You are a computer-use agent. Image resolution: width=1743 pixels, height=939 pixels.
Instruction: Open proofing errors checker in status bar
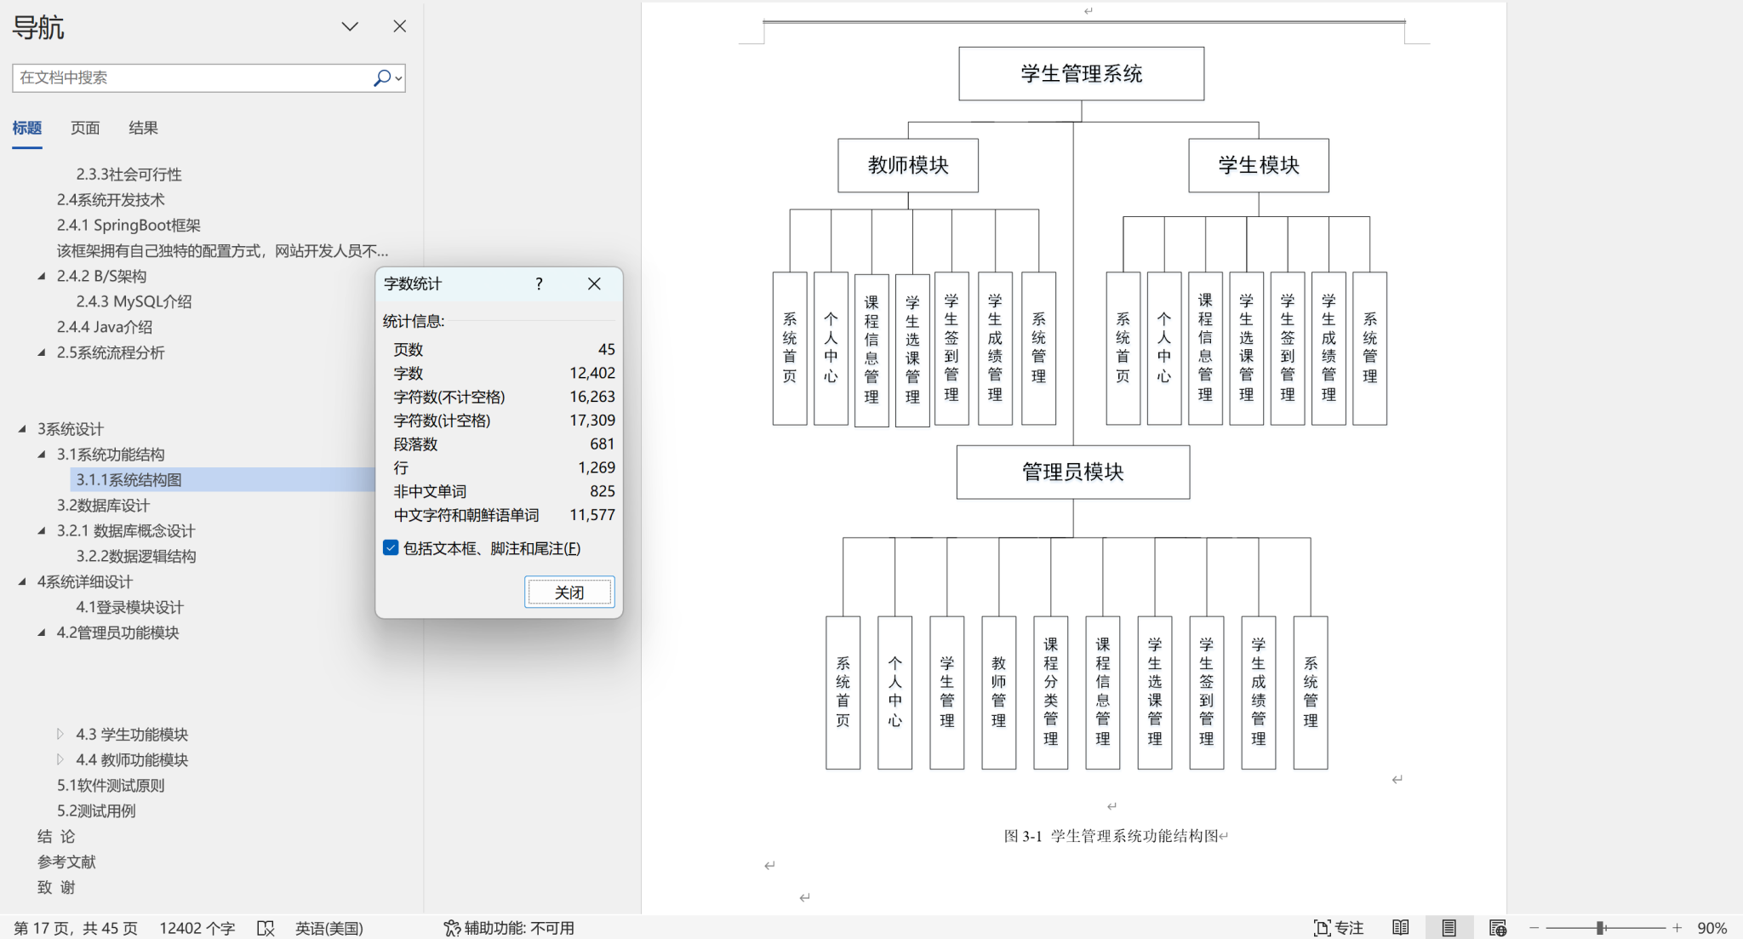[x=266, y=928]
